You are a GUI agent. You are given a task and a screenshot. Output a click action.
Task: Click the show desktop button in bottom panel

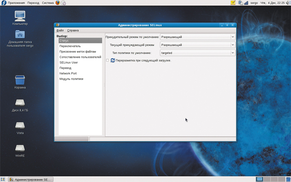3,179
